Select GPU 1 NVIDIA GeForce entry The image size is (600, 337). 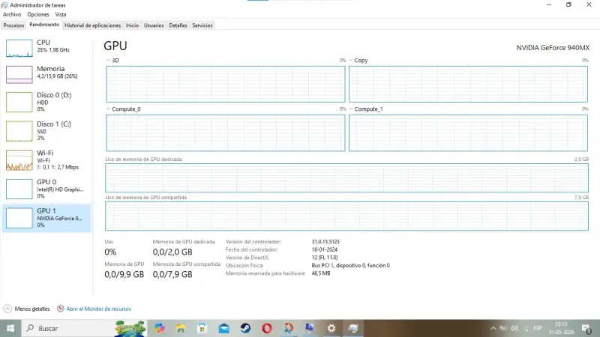46,218
